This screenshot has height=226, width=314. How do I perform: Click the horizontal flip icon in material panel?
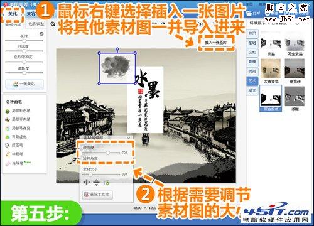86,183
